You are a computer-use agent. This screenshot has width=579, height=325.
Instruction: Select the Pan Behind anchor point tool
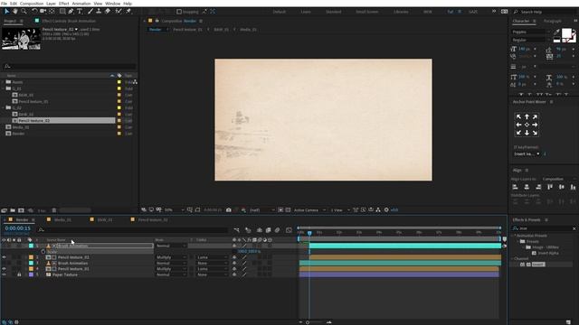52,12
